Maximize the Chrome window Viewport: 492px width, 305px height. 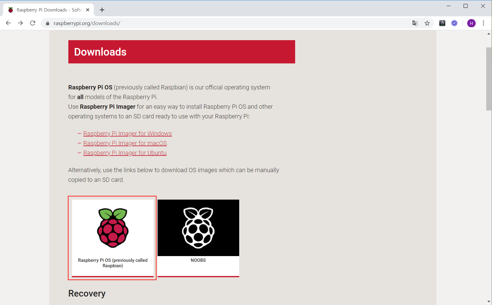point(466,6)
